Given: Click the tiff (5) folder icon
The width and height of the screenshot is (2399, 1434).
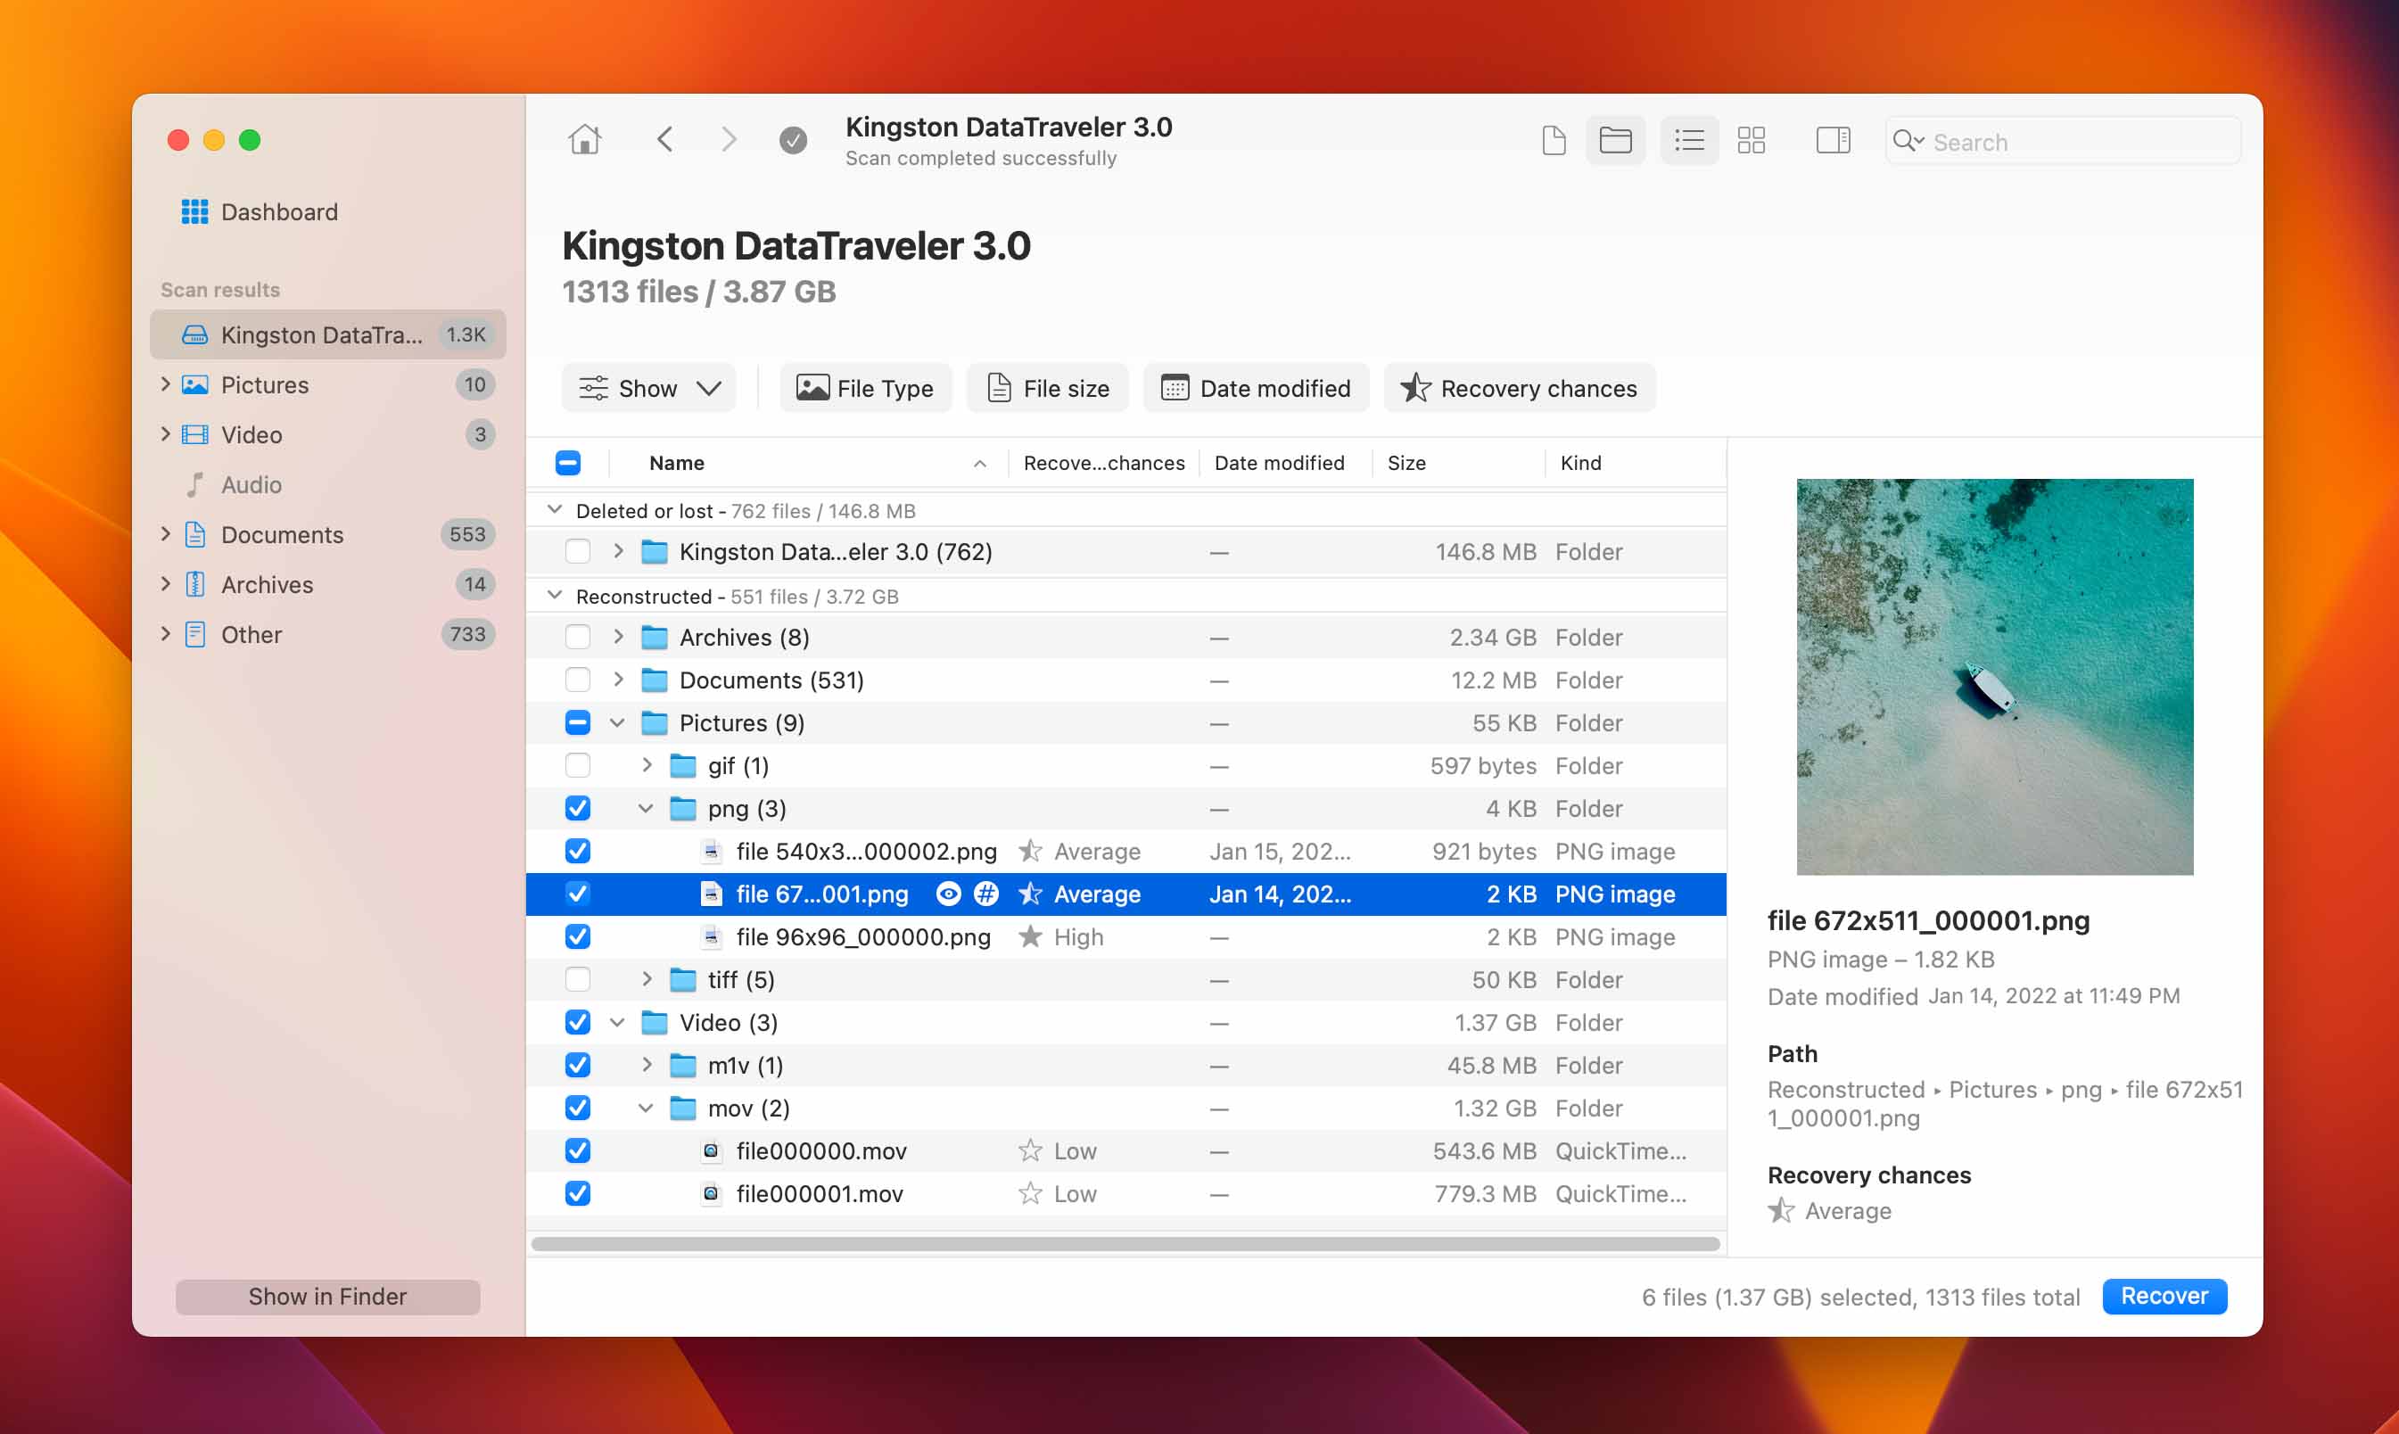Looking at the screenshot, I should (x=683, y=980).
